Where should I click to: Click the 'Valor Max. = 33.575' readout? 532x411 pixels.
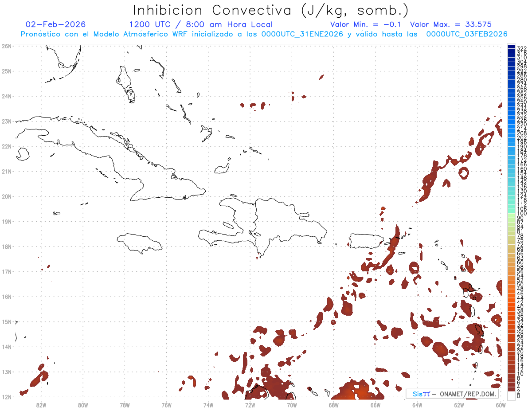tap(451, 24)
